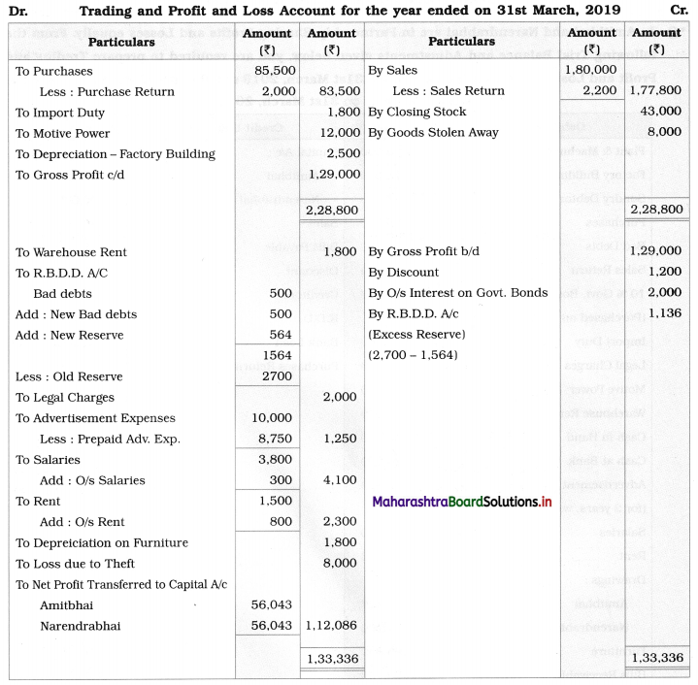
Task: Click the net purchases amount 83,500
Action: [340, 91]
